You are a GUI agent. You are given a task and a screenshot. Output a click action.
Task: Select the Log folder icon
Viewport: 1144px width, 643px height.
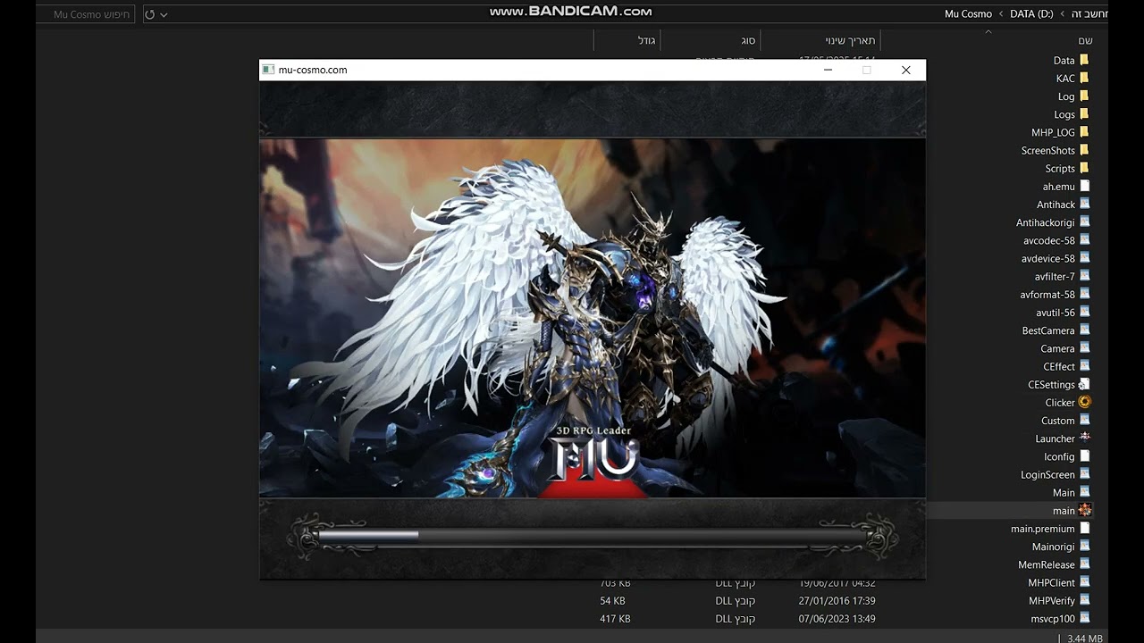[1084, 96]
